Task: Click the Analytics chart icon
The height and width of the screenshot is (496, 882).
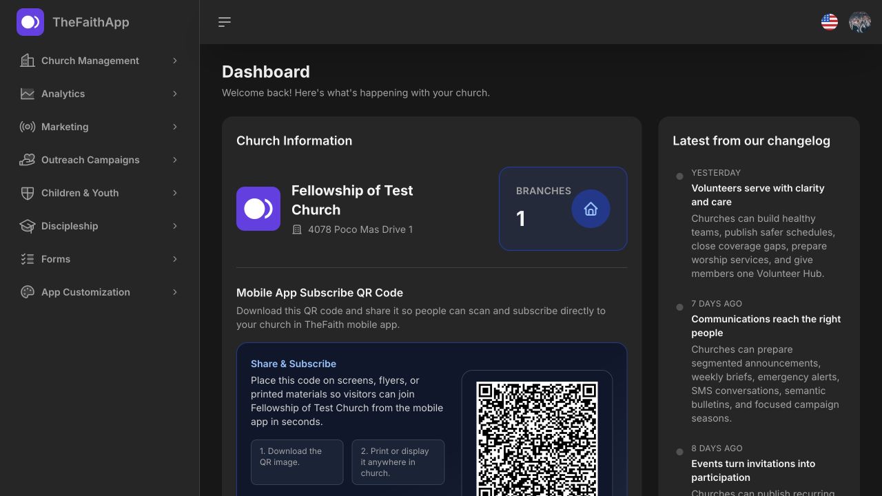Action: pos(28,94)
